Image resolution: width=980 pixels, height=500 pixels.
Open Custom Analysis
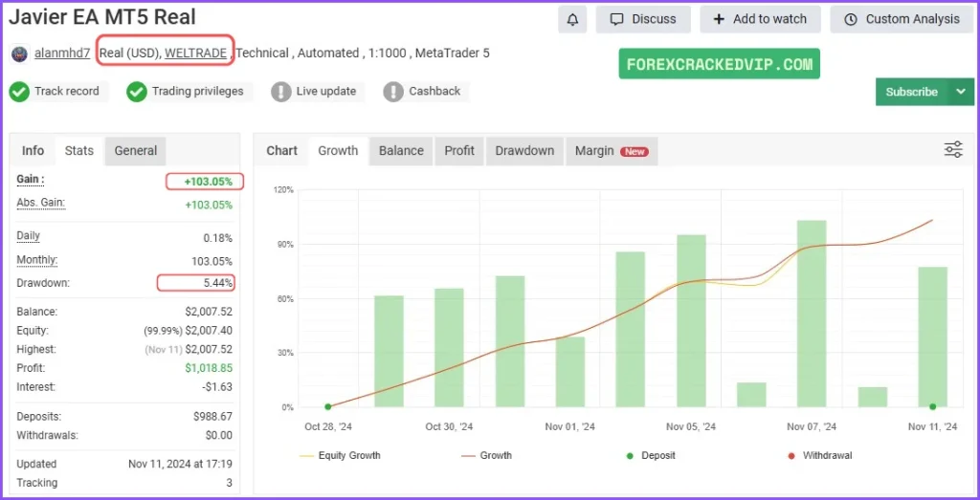coord(902,19)
